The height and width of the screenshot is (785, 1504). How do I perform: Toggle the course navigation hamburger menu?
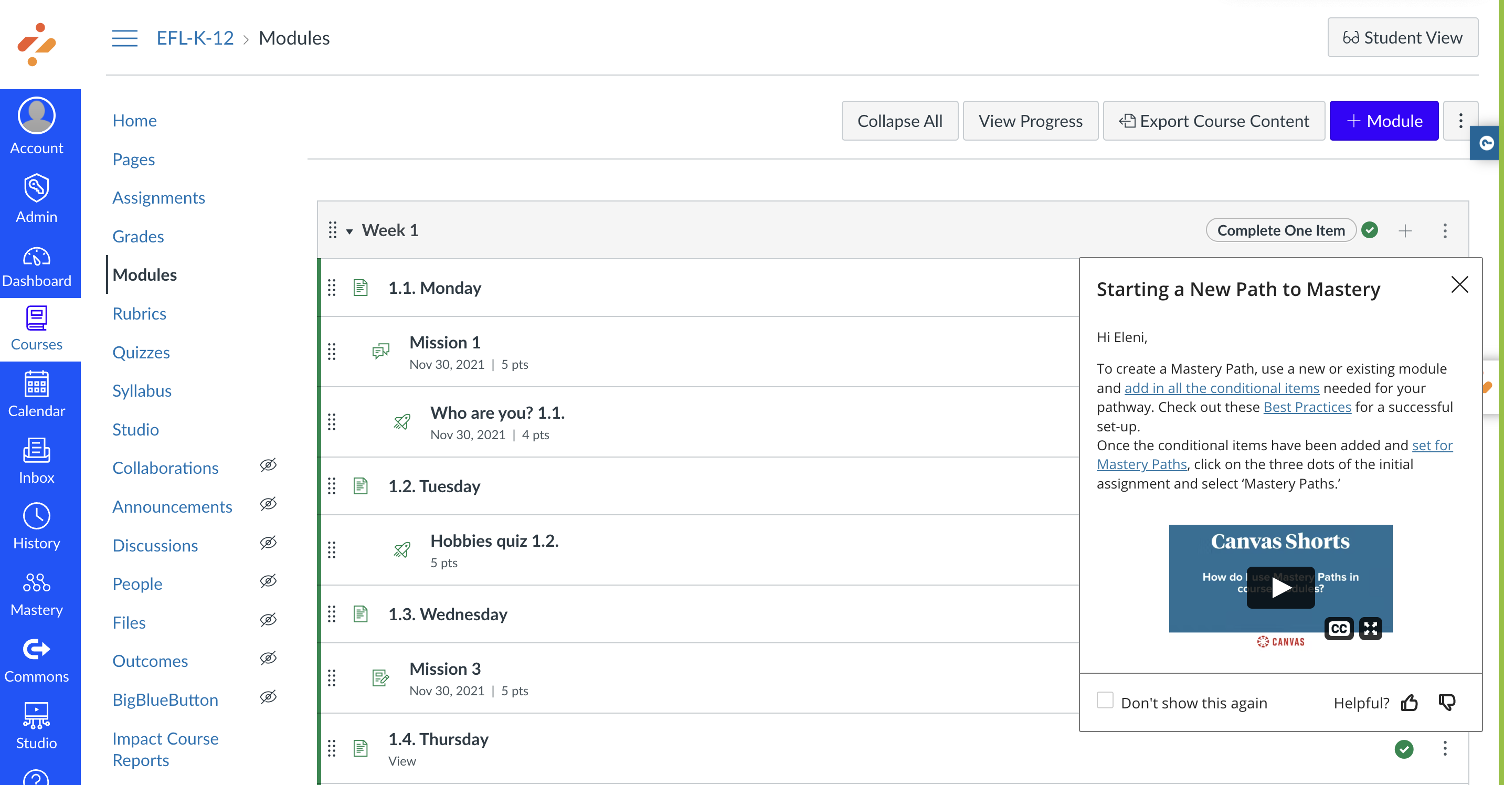pyautogui.click(x=124, y=38)
